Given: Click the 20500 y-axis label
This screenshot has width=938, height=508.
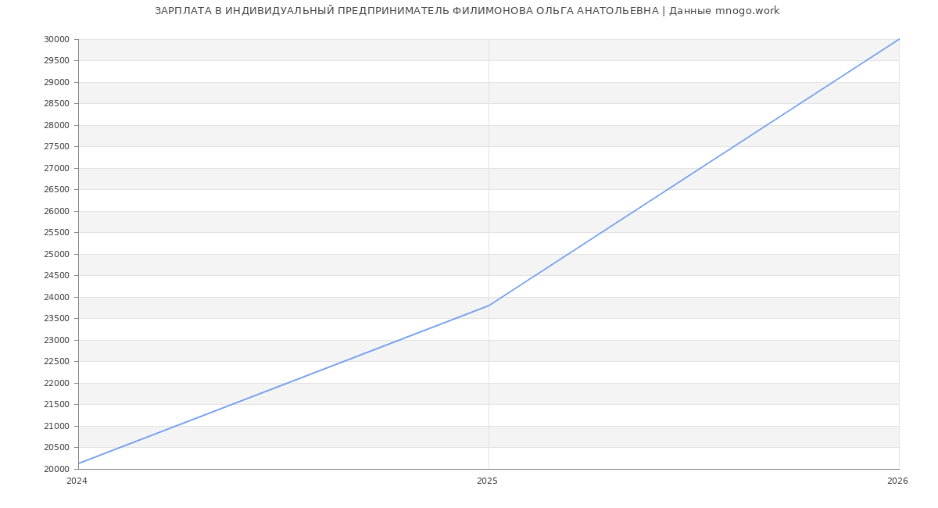Looking at the screenshot, I should coord(56,448).
